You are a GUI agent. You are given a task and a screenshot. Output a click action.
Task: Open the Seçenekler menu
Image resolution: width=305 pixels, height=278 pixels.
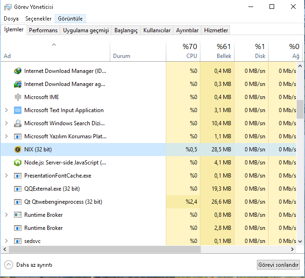38,19
